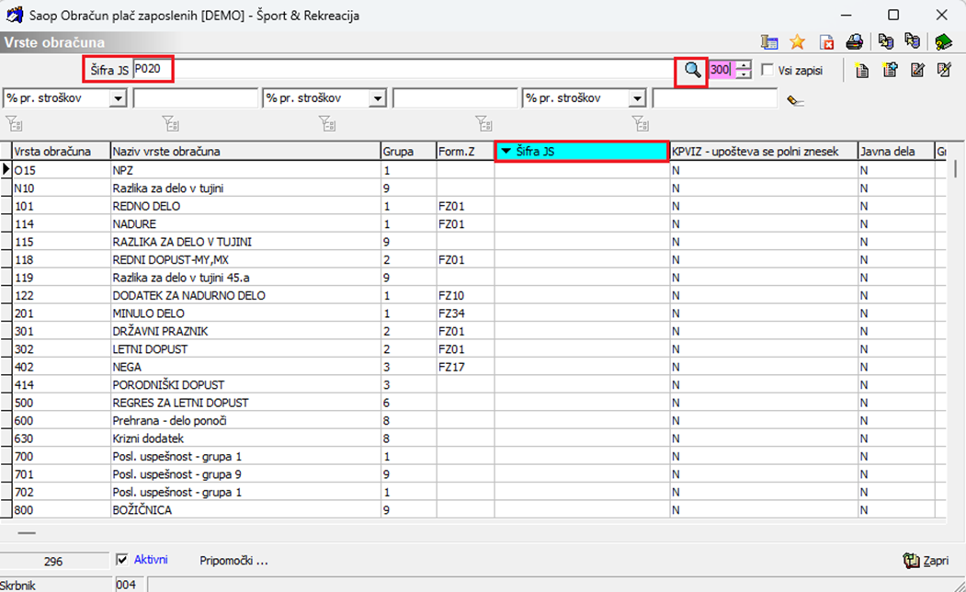Uncheck the Aktivni checkbox
Image resolution: width=966 pixels, height=592 pixels.
point(122,559)
